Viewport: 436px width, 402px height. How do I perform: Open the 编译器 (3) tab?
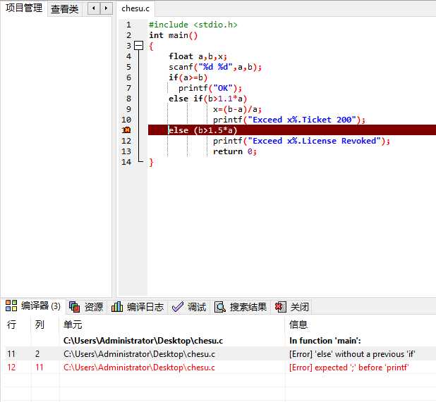[x=33, y=306]
